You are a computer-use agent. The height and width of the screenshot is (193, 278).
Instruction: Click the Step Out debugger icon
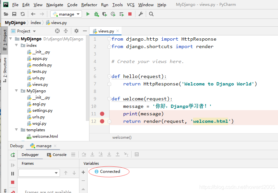click(x=118, y=154)
